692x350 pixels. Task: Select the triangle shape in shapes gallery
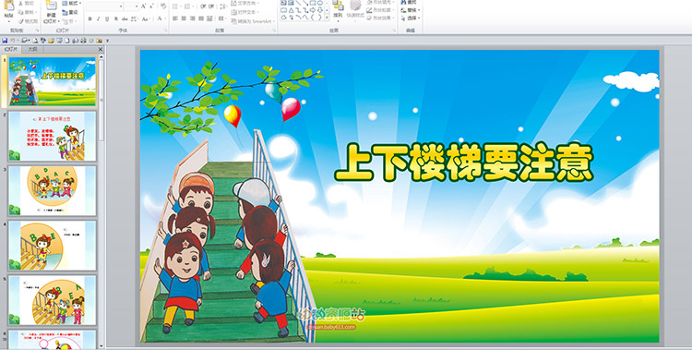point(292,10)
